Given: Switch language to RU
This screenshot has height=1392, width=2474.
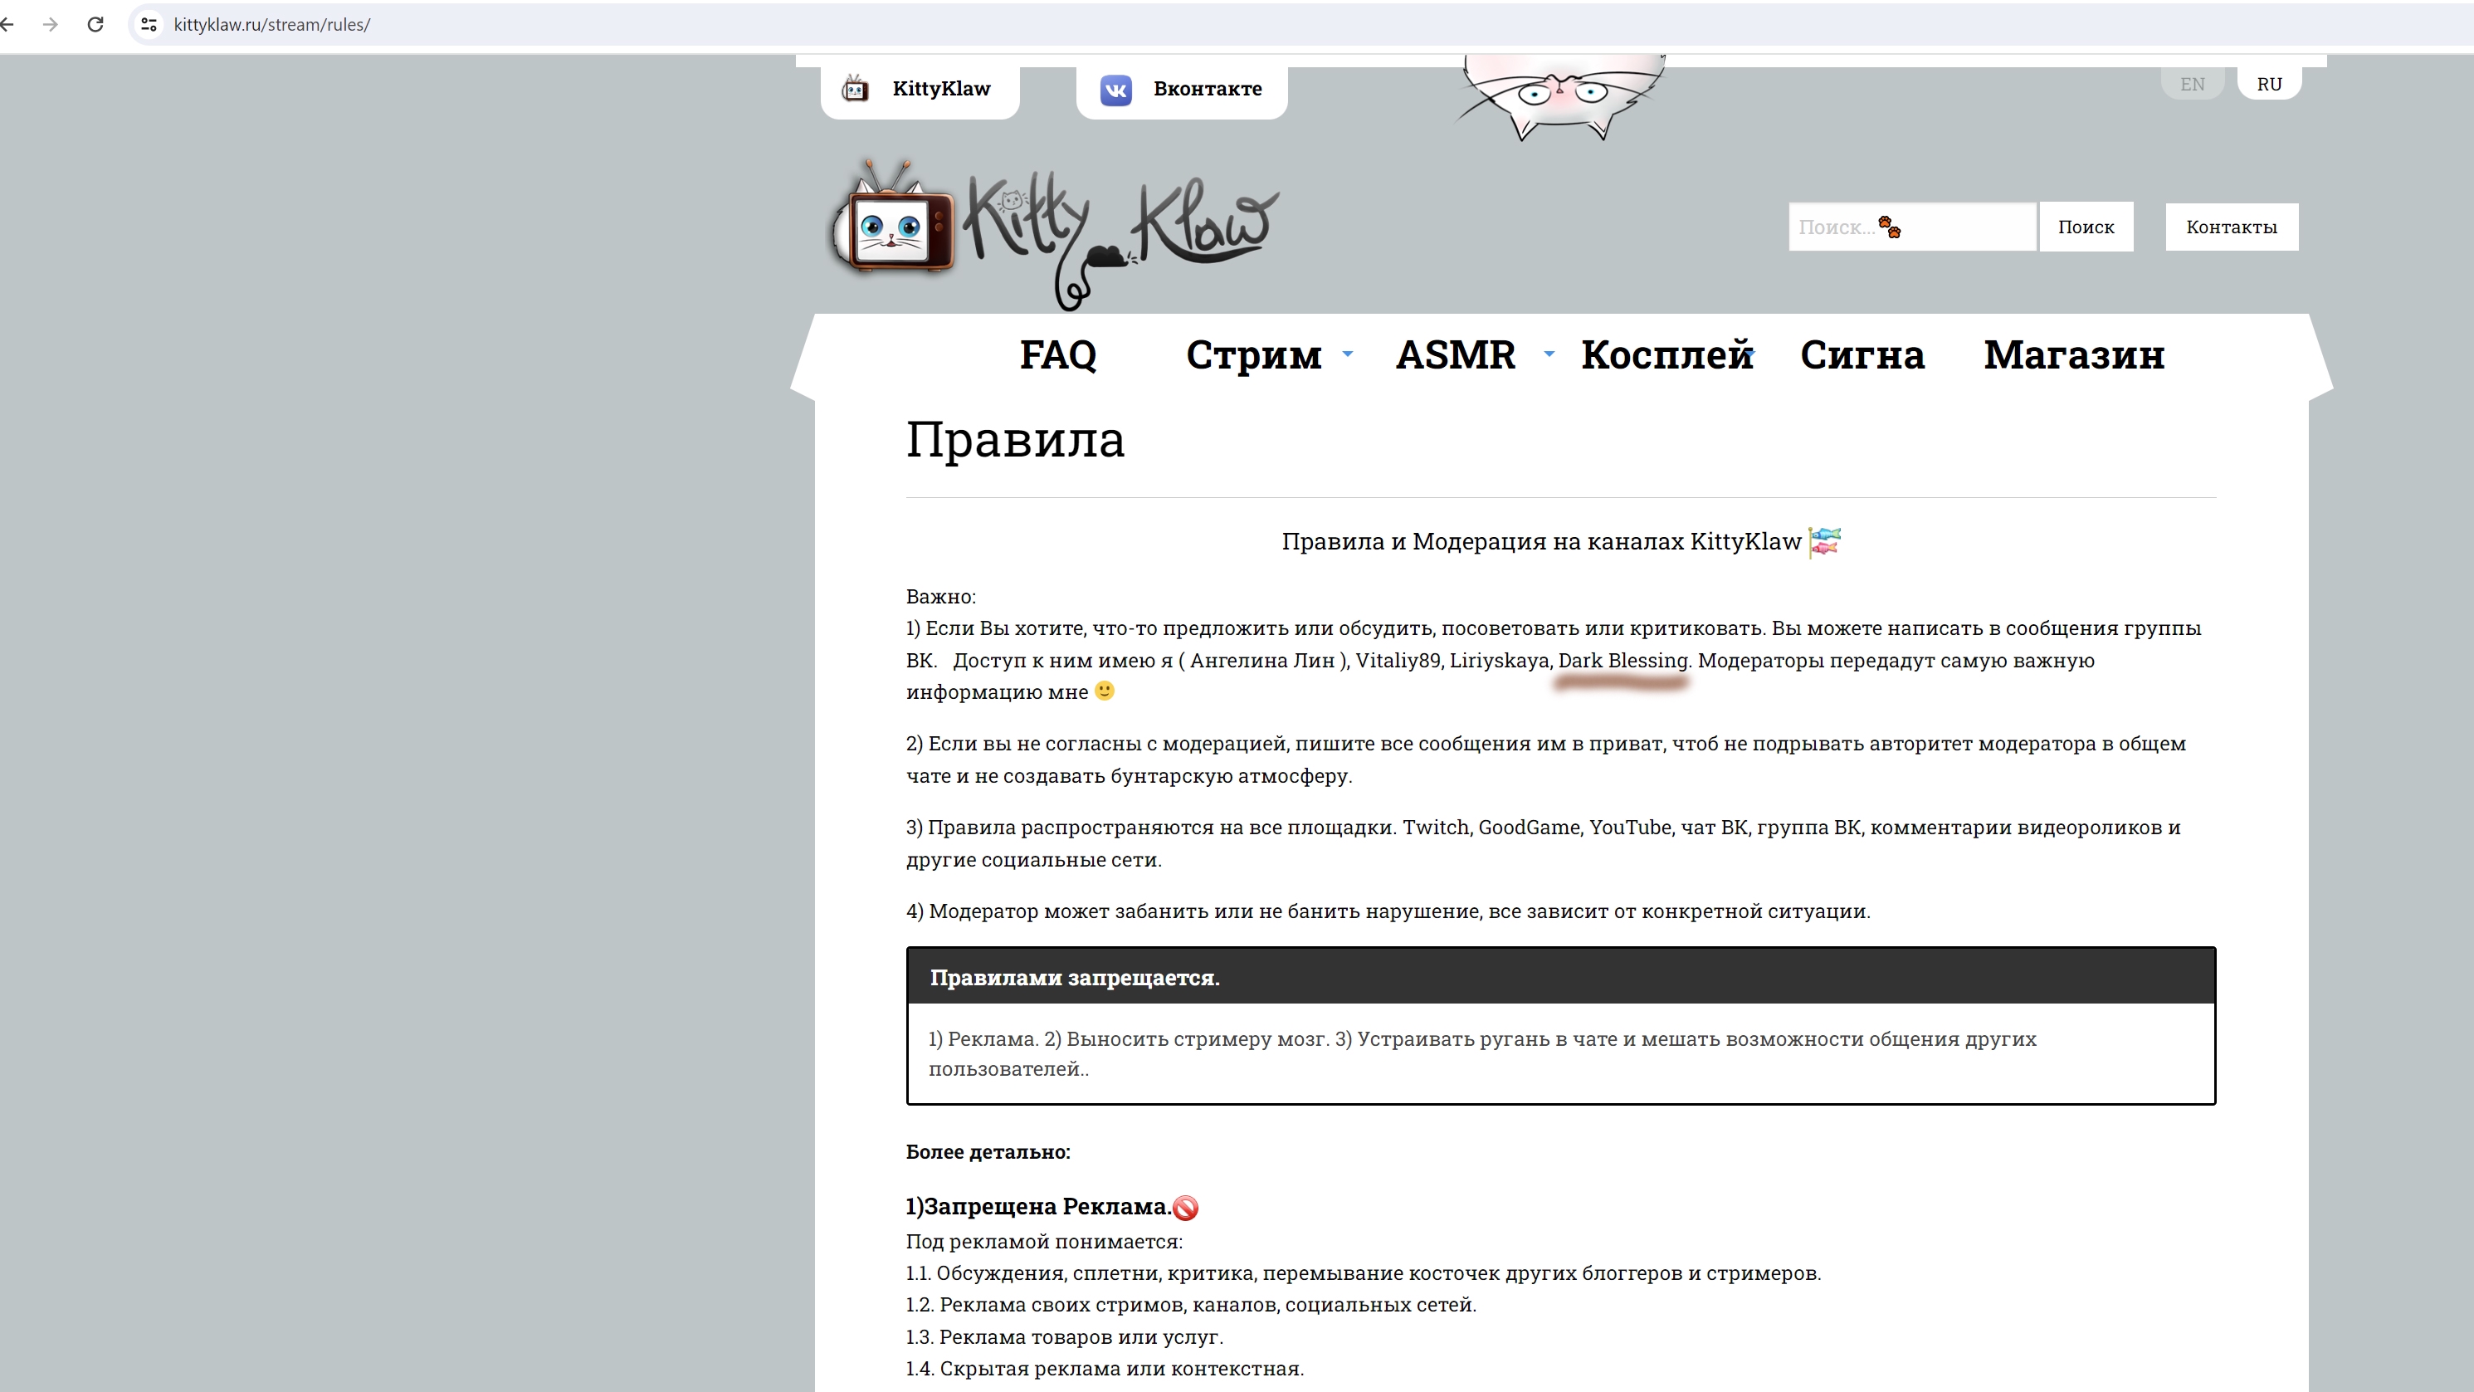Looking at the screenshot, I should 2268,84.
